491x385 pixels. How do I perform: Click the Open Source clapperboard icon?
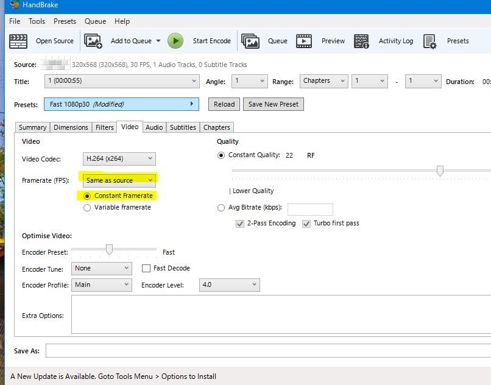[18, 41]
